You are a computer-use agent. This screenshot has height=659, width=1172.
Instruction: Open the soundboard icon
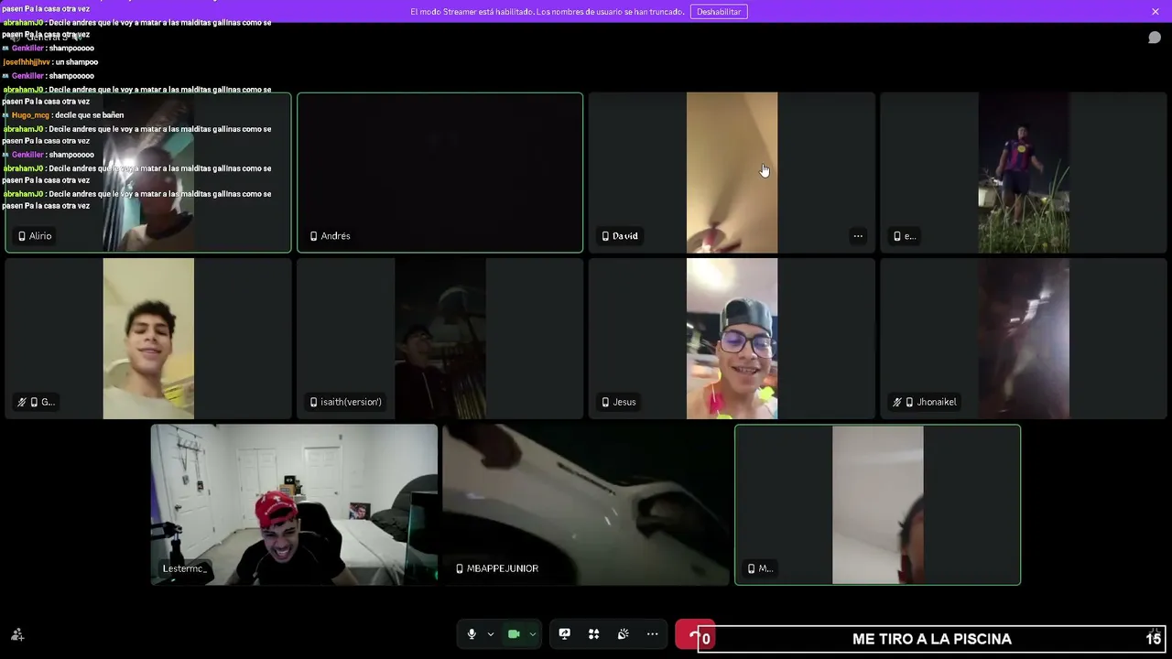coord(624,634)
